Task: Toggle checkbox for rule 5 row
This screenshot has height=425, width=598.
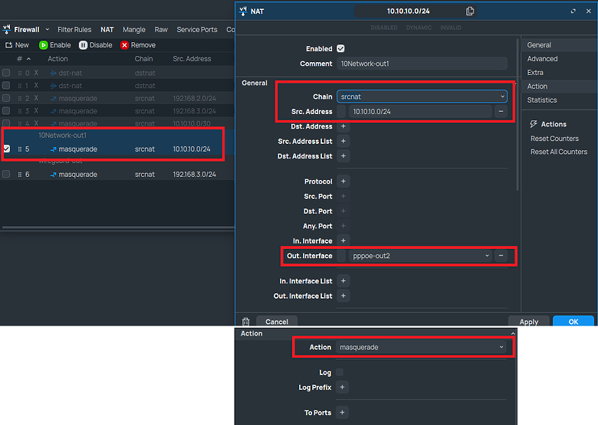Action: pyautogui.click(x=6, y=149)
